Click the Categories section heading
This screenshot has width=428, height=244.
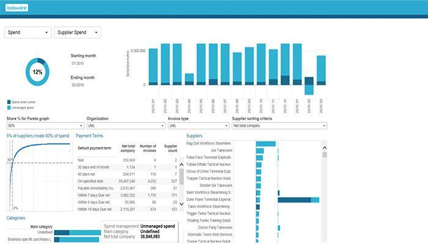pos(16,218)
